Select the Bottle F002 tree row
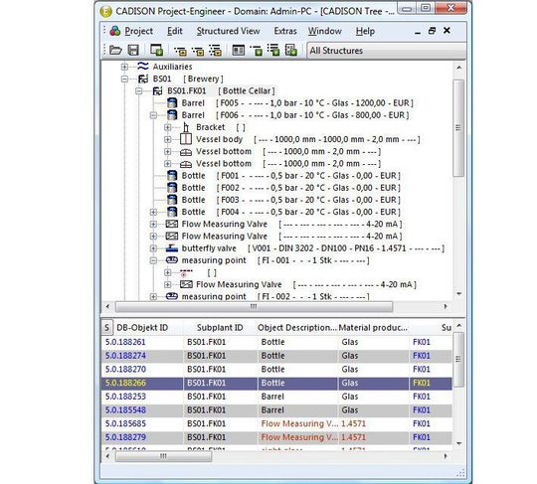 pyautogui.click(x=290, y=188)
